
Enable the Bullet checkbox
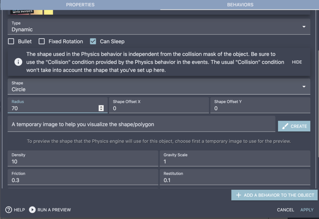point(11,41)
